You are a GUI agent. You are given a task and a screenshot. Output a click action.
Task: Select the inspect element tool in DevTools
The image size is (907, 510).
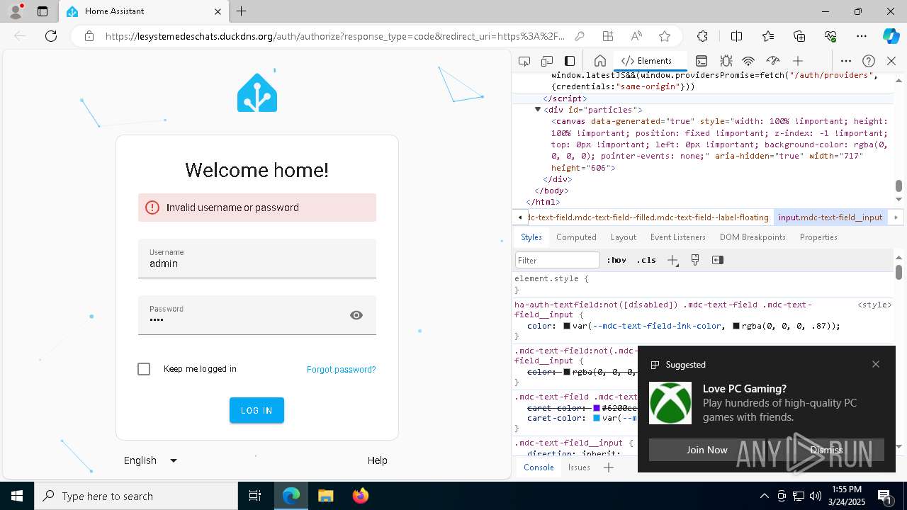[x=524, y=61]
